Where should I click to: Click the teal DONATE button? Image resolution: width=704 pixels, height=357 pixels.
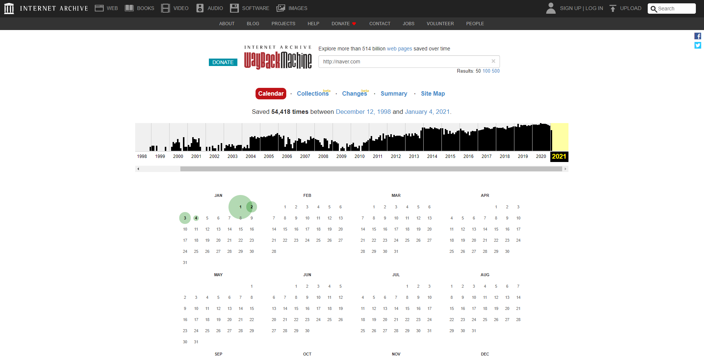point(223,62)
